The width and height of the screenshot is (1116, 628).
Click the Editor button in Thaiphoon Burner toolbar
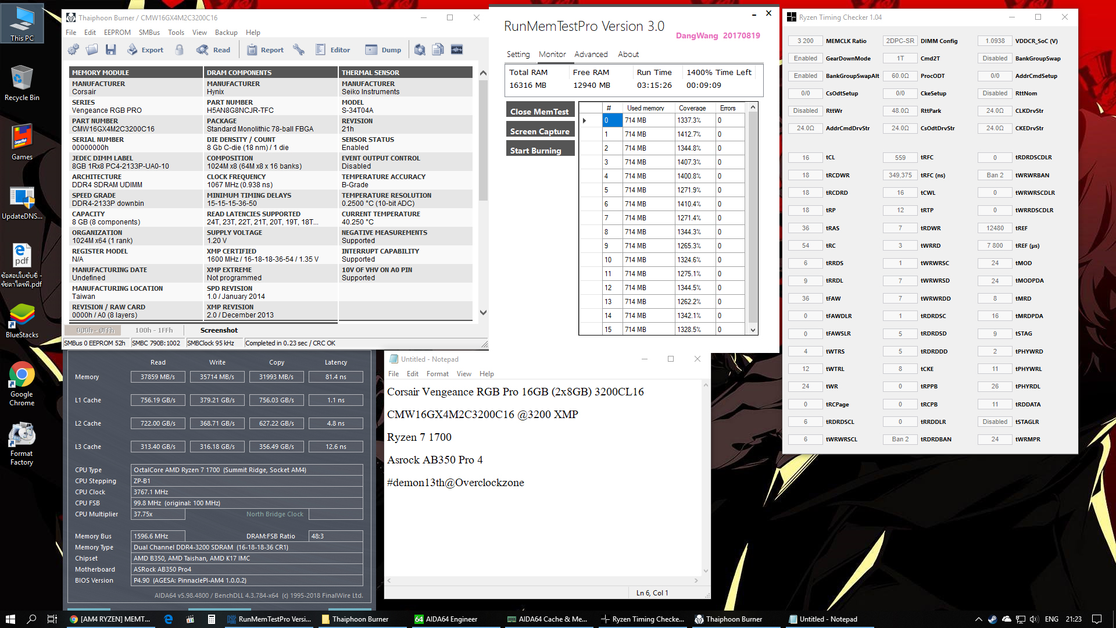pyautogui.click(x=333, y=50)
